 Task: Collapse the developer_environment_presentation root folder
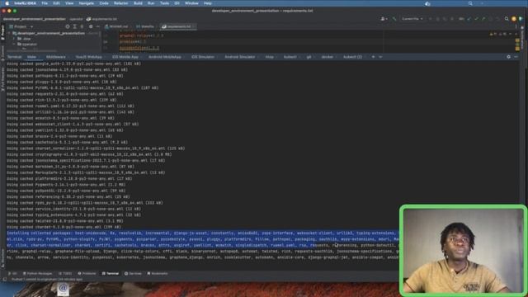point(9,33)
